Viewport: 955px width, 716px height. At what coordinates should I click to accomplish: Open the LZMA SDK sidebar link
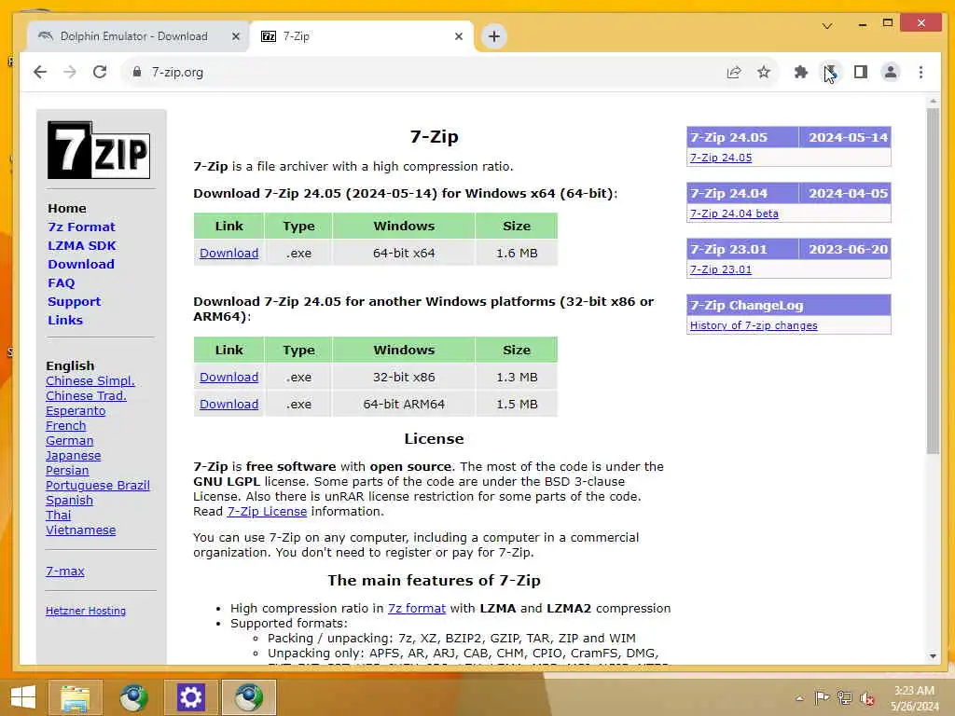82,245
